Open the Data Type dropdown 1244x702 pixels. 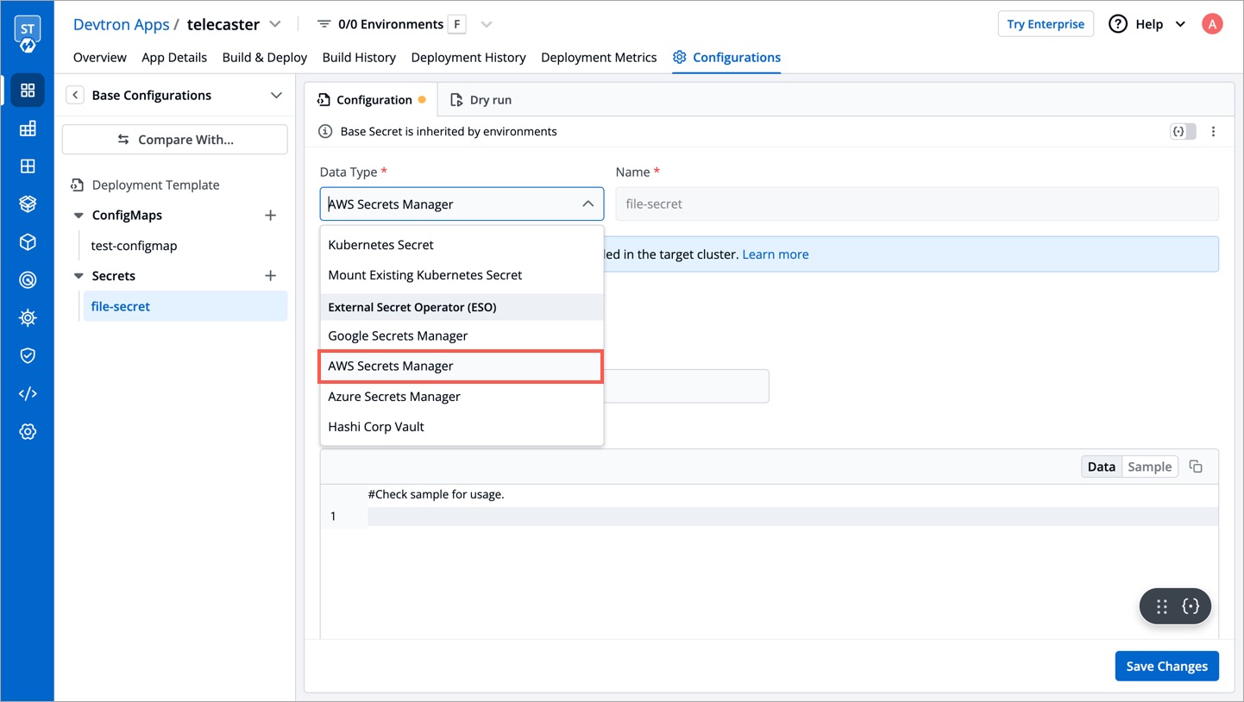pos(461,204)
